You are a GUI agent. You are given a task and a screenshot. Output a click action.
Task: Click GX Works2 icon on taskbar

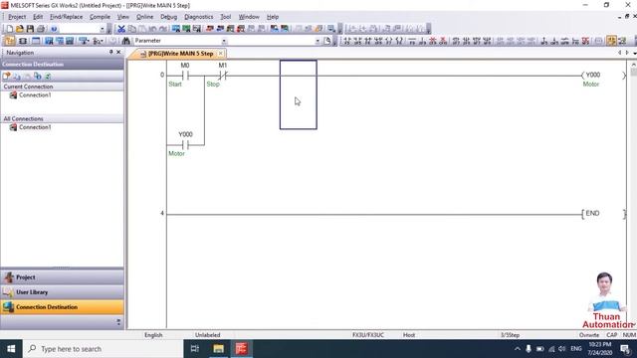[241, 349]
